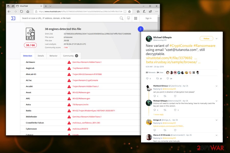This screenshot has width=230, height=153.
Task: Expand options on Amigo-A's reply
Action: (216, 120)
